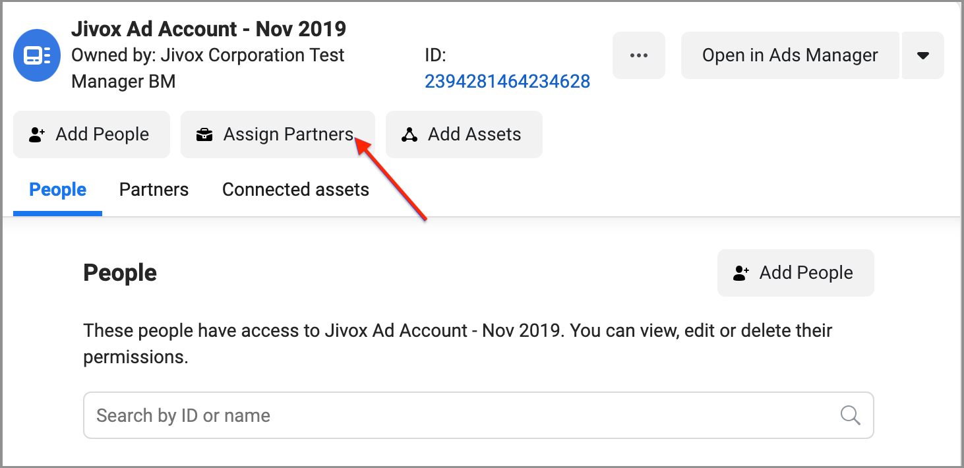Click the Jivox Ad Account - Nov 2019 title

[208, 29]
